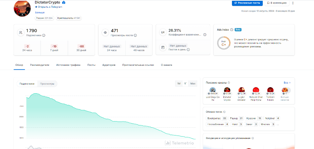This screenshot has width=314, height=149.
Task: Click info icon next to post views
Action: 135,35
